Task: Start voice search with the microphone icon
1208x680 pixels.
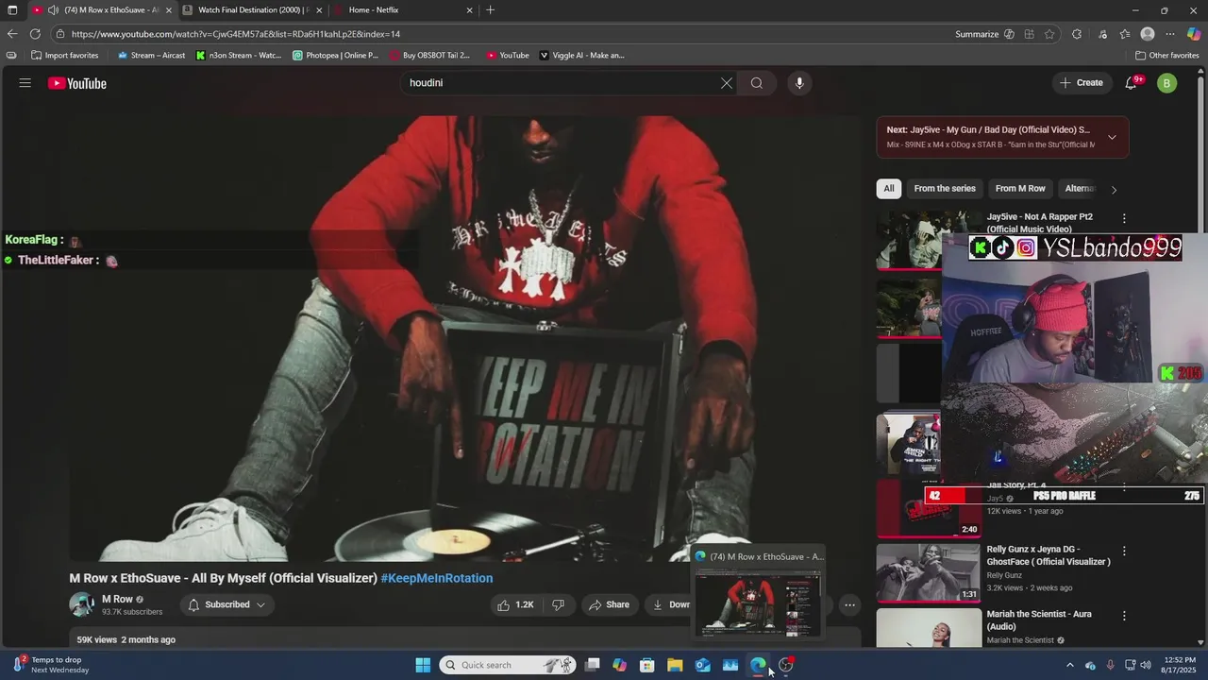Action: 799,83
